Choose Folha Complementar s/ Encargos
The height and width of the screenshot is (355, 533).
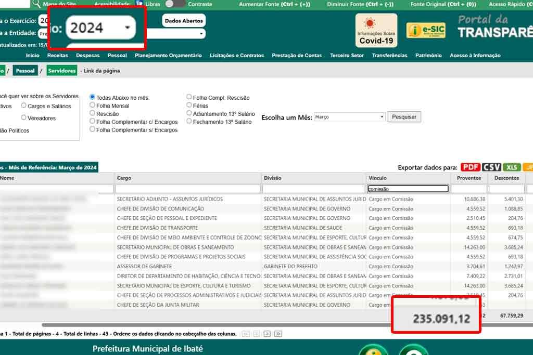(x=92, y=129)
